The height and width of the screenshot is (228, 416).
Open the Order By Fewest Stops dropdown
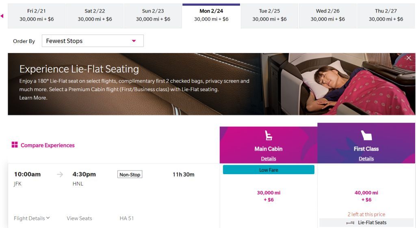point(93,41)
